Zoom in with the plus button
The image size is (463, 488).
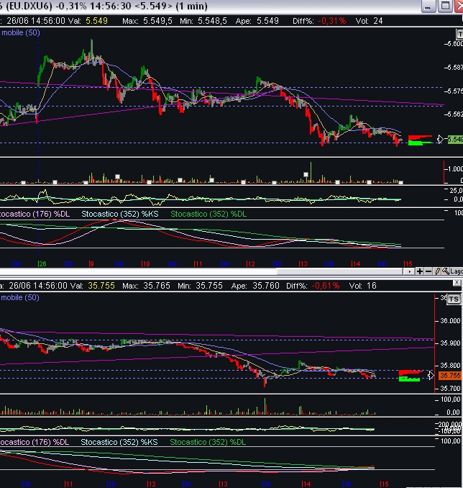pyautogui.click(x=420, y=271)
